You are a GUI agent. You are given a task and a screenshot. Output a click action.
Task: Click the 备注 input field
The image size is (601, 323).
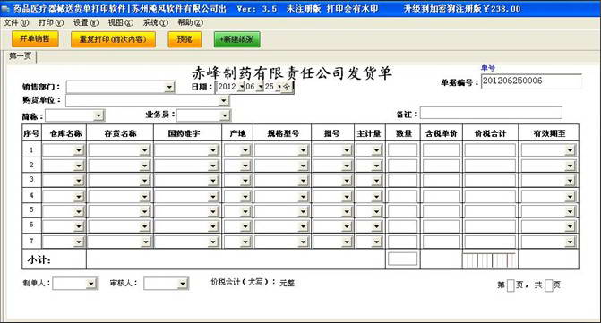(x=491, y=113)
